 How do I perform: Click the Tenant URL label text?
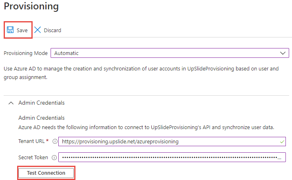[x=31, y=141]
